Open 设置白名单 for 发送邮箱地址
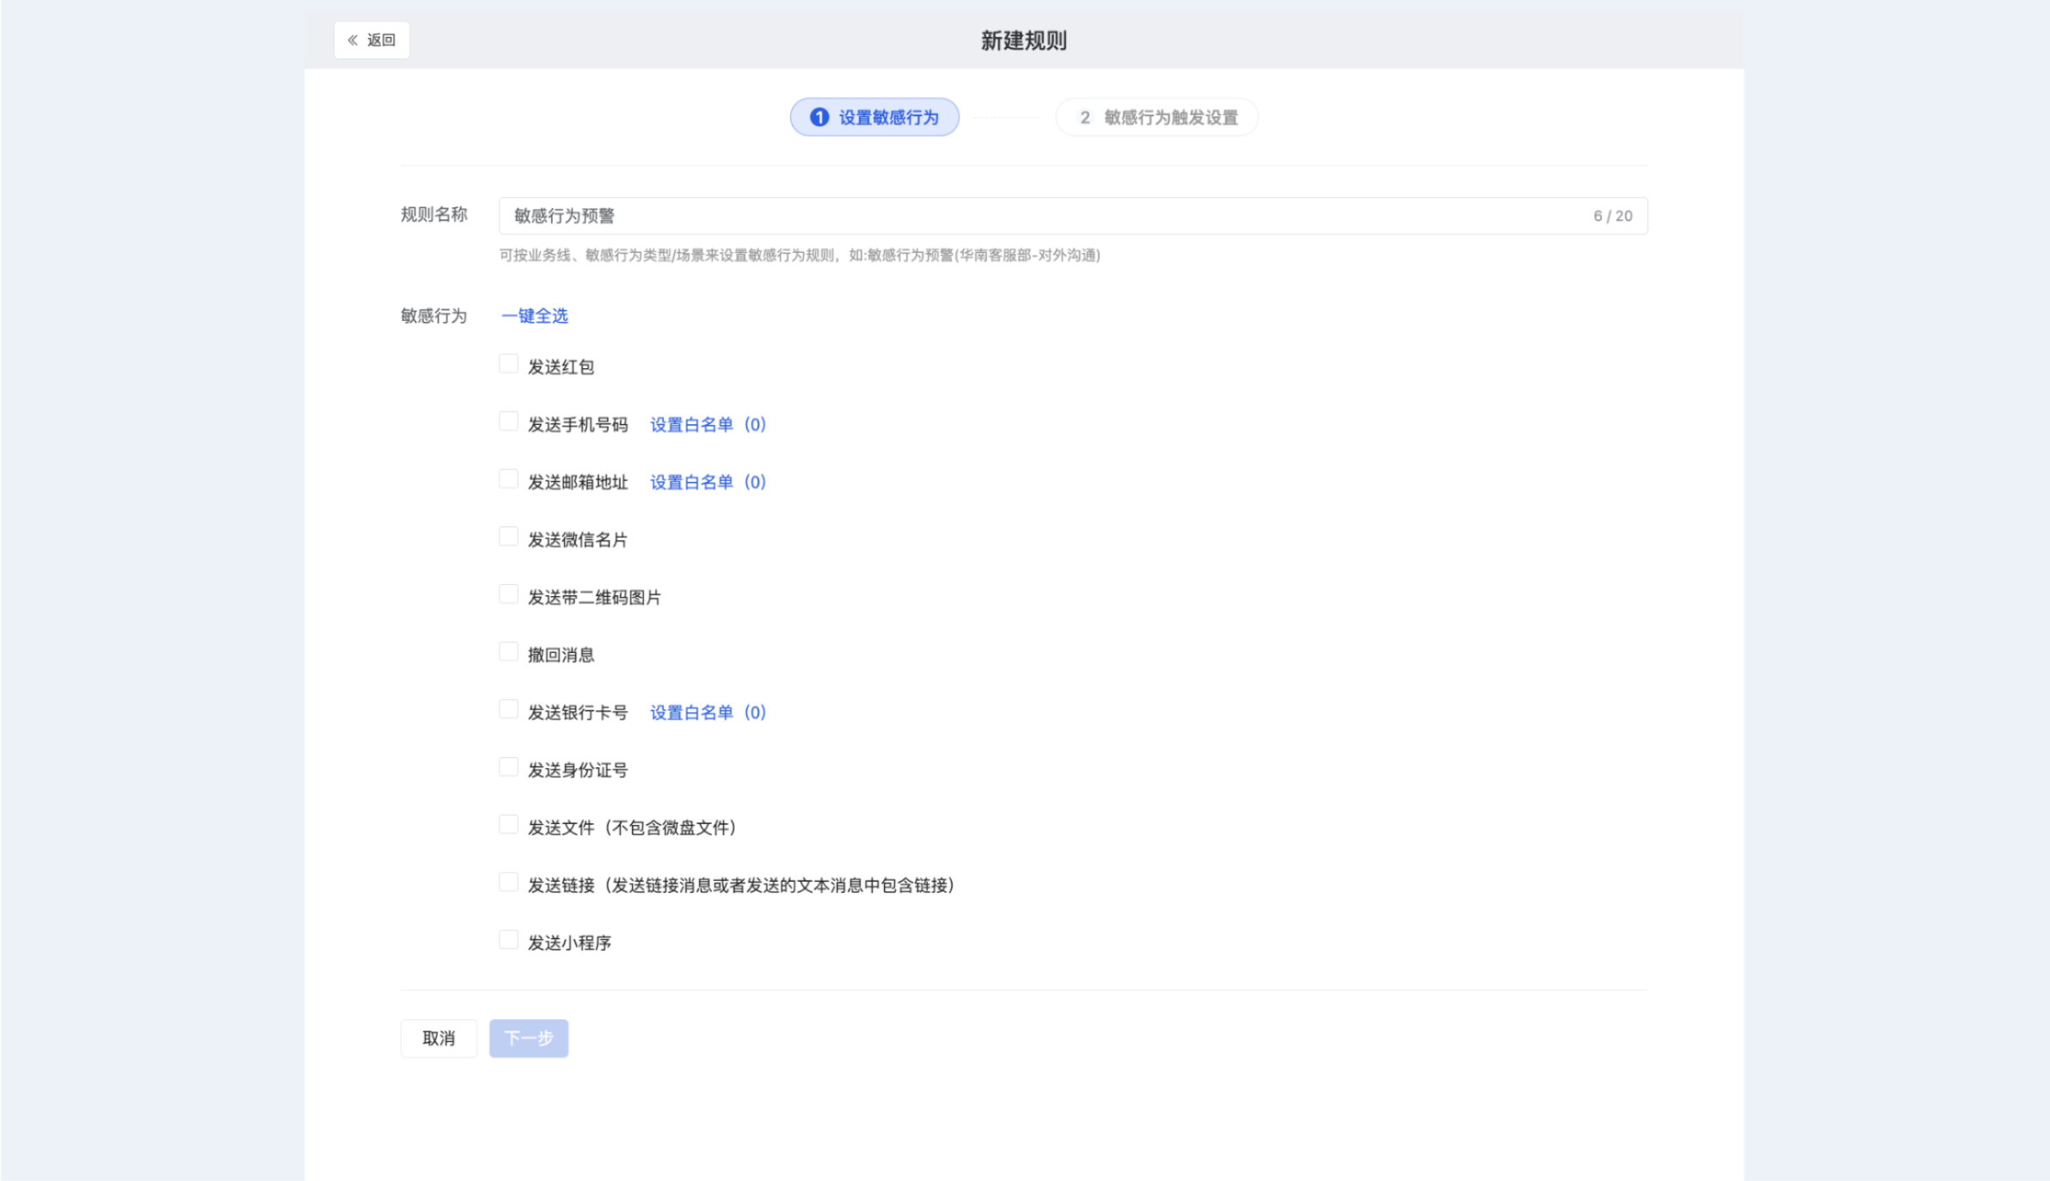The image size is (2050, 1181). coord(708,482)
